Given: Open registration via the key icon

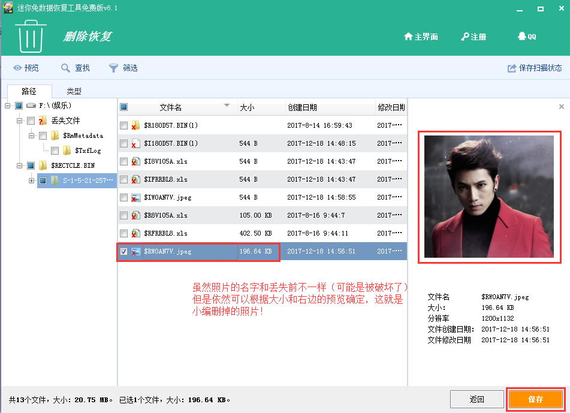Looking at the screenshot, I should click(465, 37).
